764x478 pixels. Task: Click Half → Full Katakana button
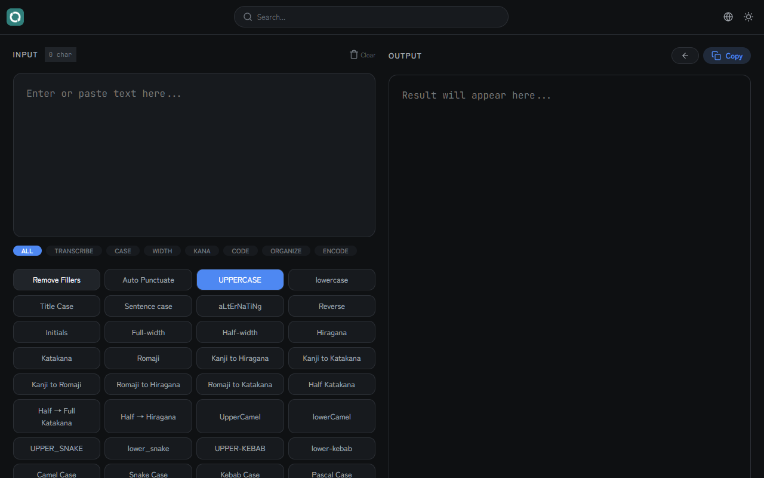(57, 416)
